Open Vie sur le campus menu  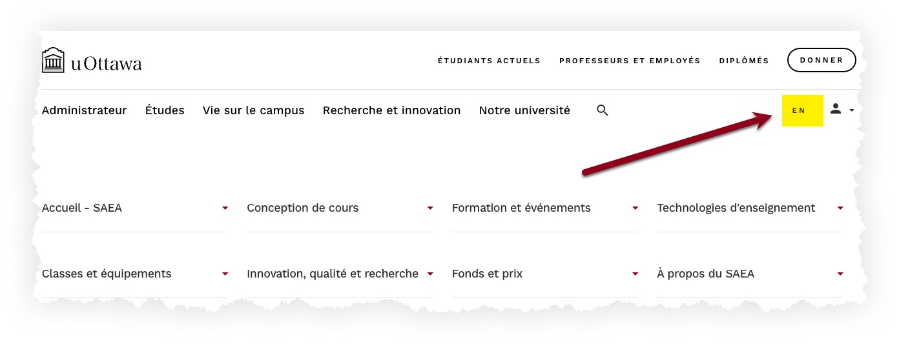[x=253, y=110]
